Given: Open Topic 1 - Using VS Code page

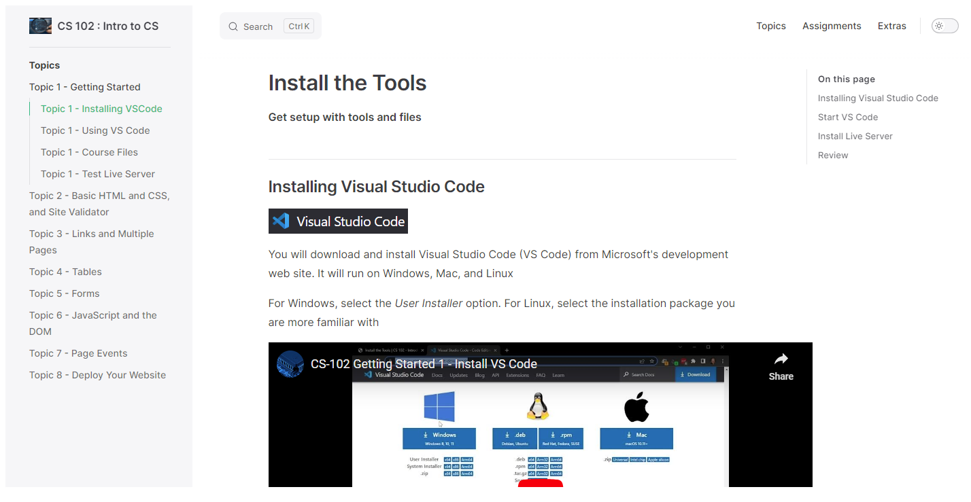Looking at the screenshot, I should [x=95, y=130].
